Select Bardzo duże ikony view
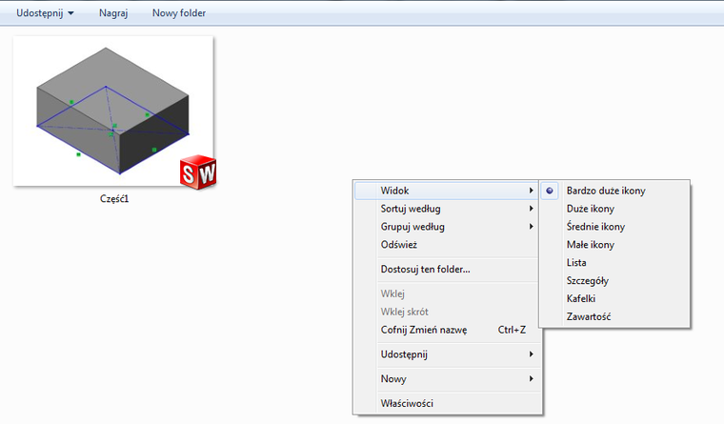The image size is (724, 424). (x=614, y=191)
